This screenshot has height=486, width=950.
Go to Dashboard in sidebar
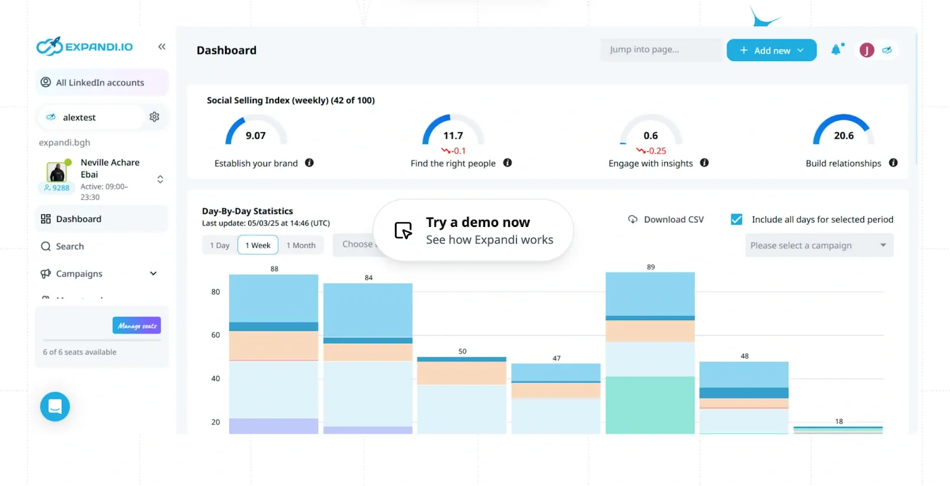102,219
